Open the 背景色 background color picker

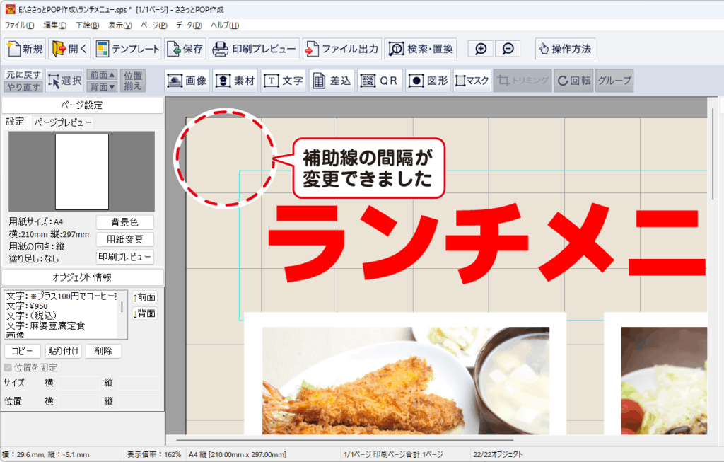pos(124,222)
